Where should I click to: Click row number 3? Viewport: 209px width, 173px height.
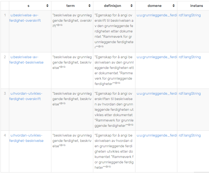pyautogui.click(x=5, y=93)
